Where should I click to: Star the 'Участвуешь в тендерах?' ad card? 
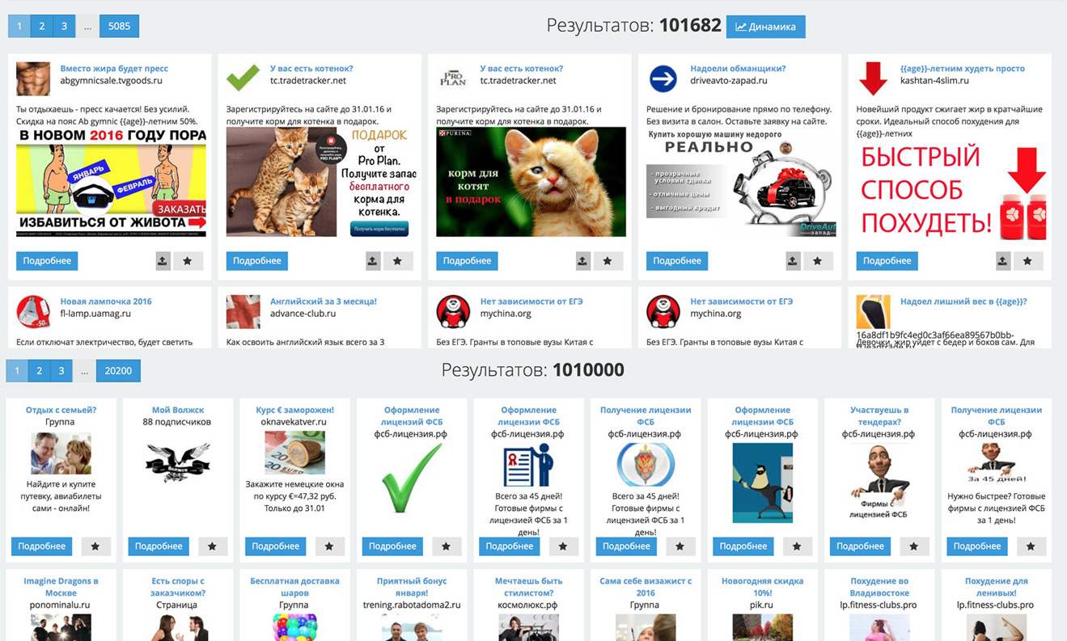click(x=913, y=546)
